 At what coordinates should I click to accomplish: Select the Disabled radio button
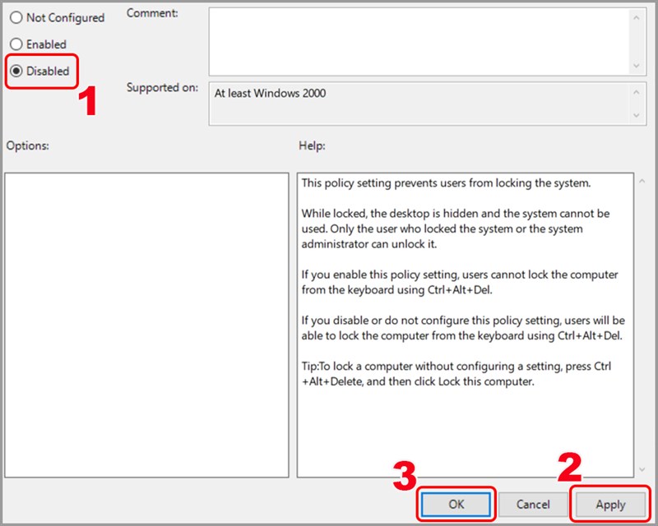[16, 72]
